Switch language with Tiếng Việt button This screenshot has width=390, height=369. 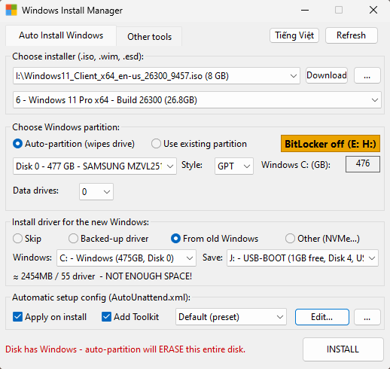(x=294, y=35)
